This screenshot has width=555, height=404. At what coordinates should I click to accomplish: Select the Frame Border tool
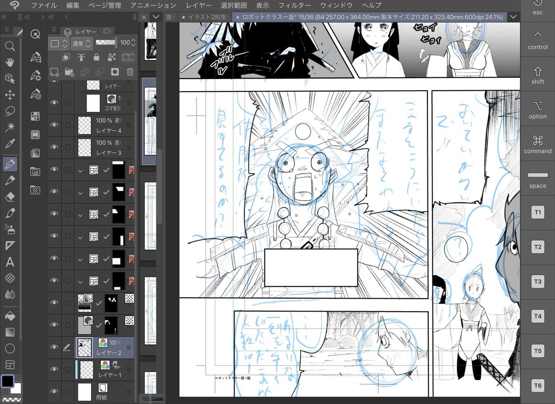tap(10, 364)
